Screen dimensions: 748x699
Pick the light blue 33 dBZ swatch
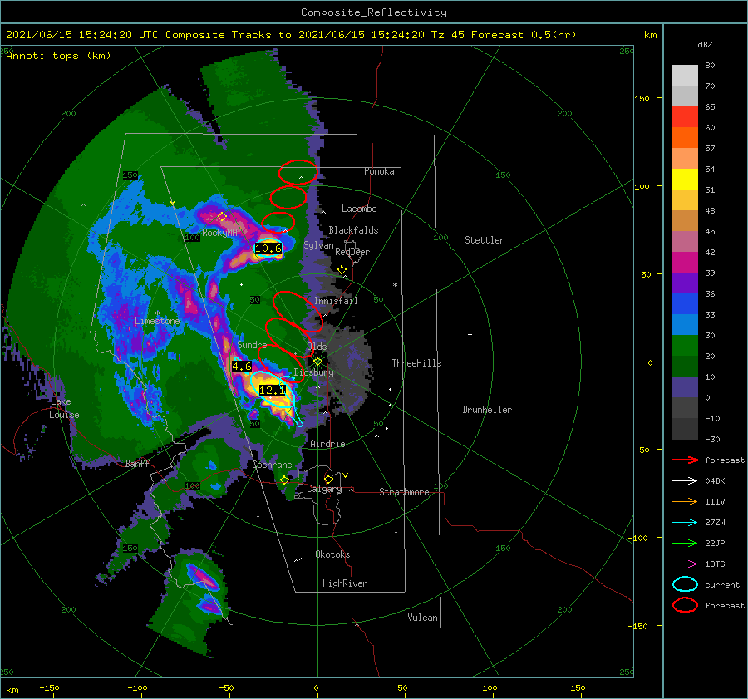coord(685,324)
